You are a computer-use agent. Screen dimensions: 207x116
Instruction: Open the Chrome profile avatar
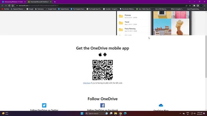pyautogui.click(x=201, y=6)
